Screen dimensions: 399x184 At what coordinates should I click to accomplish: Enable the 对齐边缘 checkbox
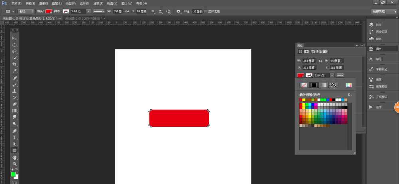point(205,12)
